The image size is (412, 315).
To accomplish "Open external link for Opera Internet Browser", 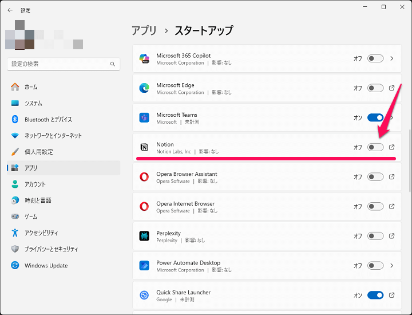I will click(x=392, y=206).
